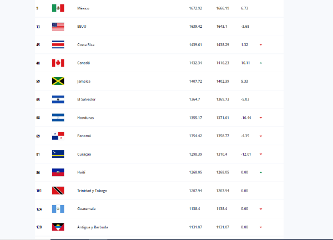Click the Costa Rica flag icon
333x240 pixels.
tap(58, 45)
